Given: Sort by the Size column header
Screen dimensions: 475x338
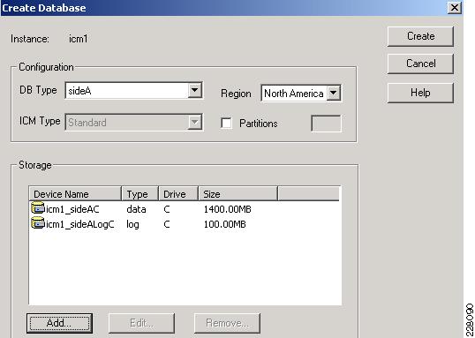Looking at the screenshot, I should (x=237, y=194).
